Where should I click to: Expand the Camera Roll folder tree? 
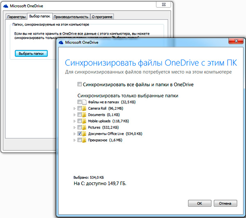[74, 108]
